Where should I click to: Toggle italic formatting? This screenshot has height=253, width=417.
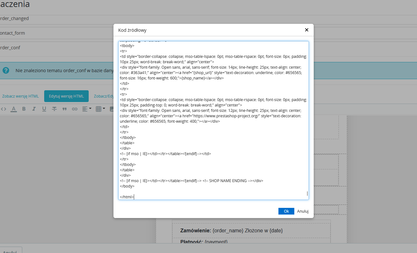(34, 109)
